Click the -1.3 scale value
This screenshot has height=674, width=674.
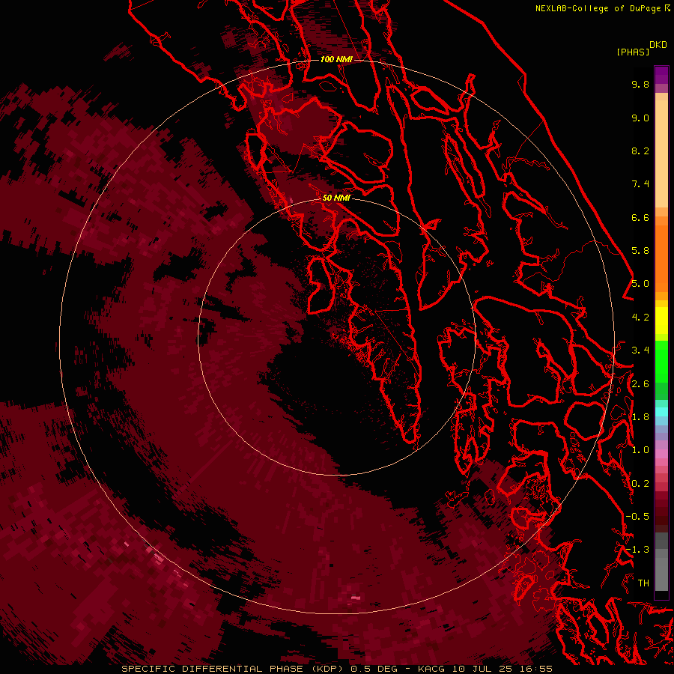pos(637,550)
